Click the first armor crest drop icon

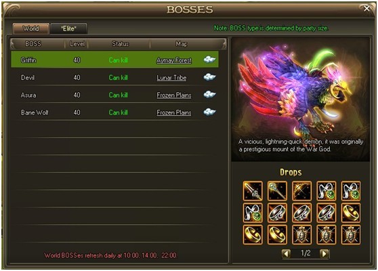[x=302, y=234]
